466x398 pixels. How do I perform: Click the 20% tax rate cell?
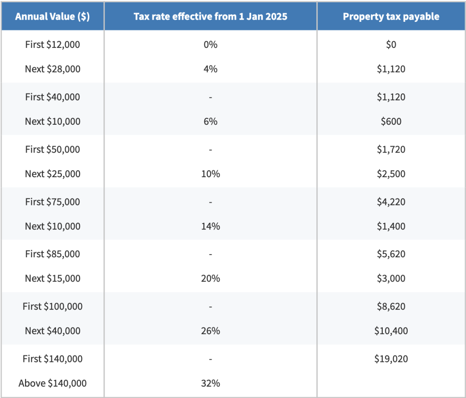[x=210, y=279]
